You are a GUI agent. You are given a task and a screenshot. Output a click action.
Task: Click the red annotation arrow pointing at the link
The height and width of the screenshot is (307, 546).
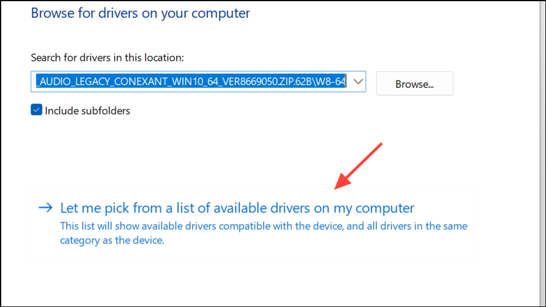(x=359, y=166)
